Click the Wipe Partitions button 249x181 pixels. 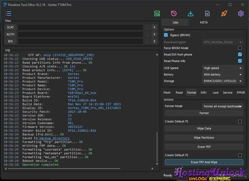pos(204,138)
